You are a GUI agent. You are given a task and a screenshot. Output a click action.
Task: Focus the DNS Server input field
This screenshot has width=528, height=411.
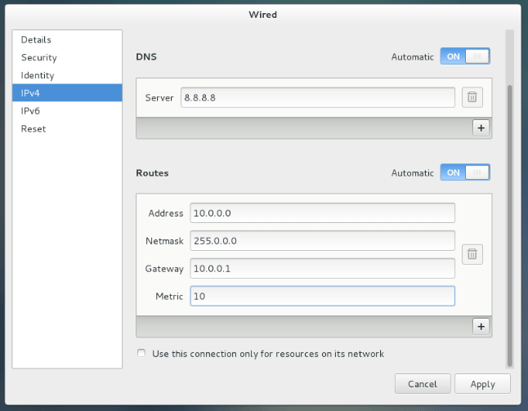318,97
